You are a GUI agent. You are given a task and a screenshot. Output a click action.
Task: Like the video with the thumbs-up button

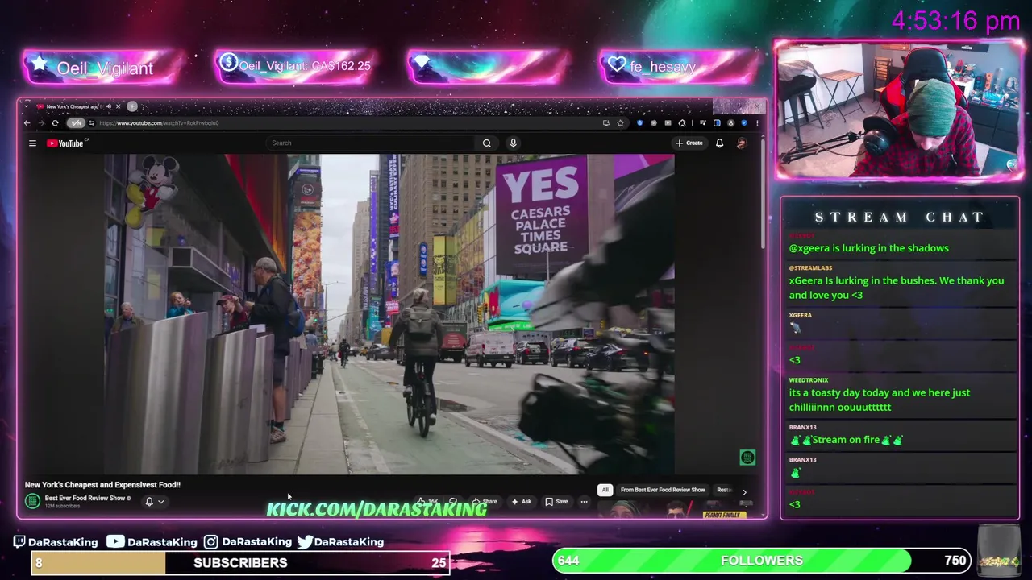pos(428,502)
